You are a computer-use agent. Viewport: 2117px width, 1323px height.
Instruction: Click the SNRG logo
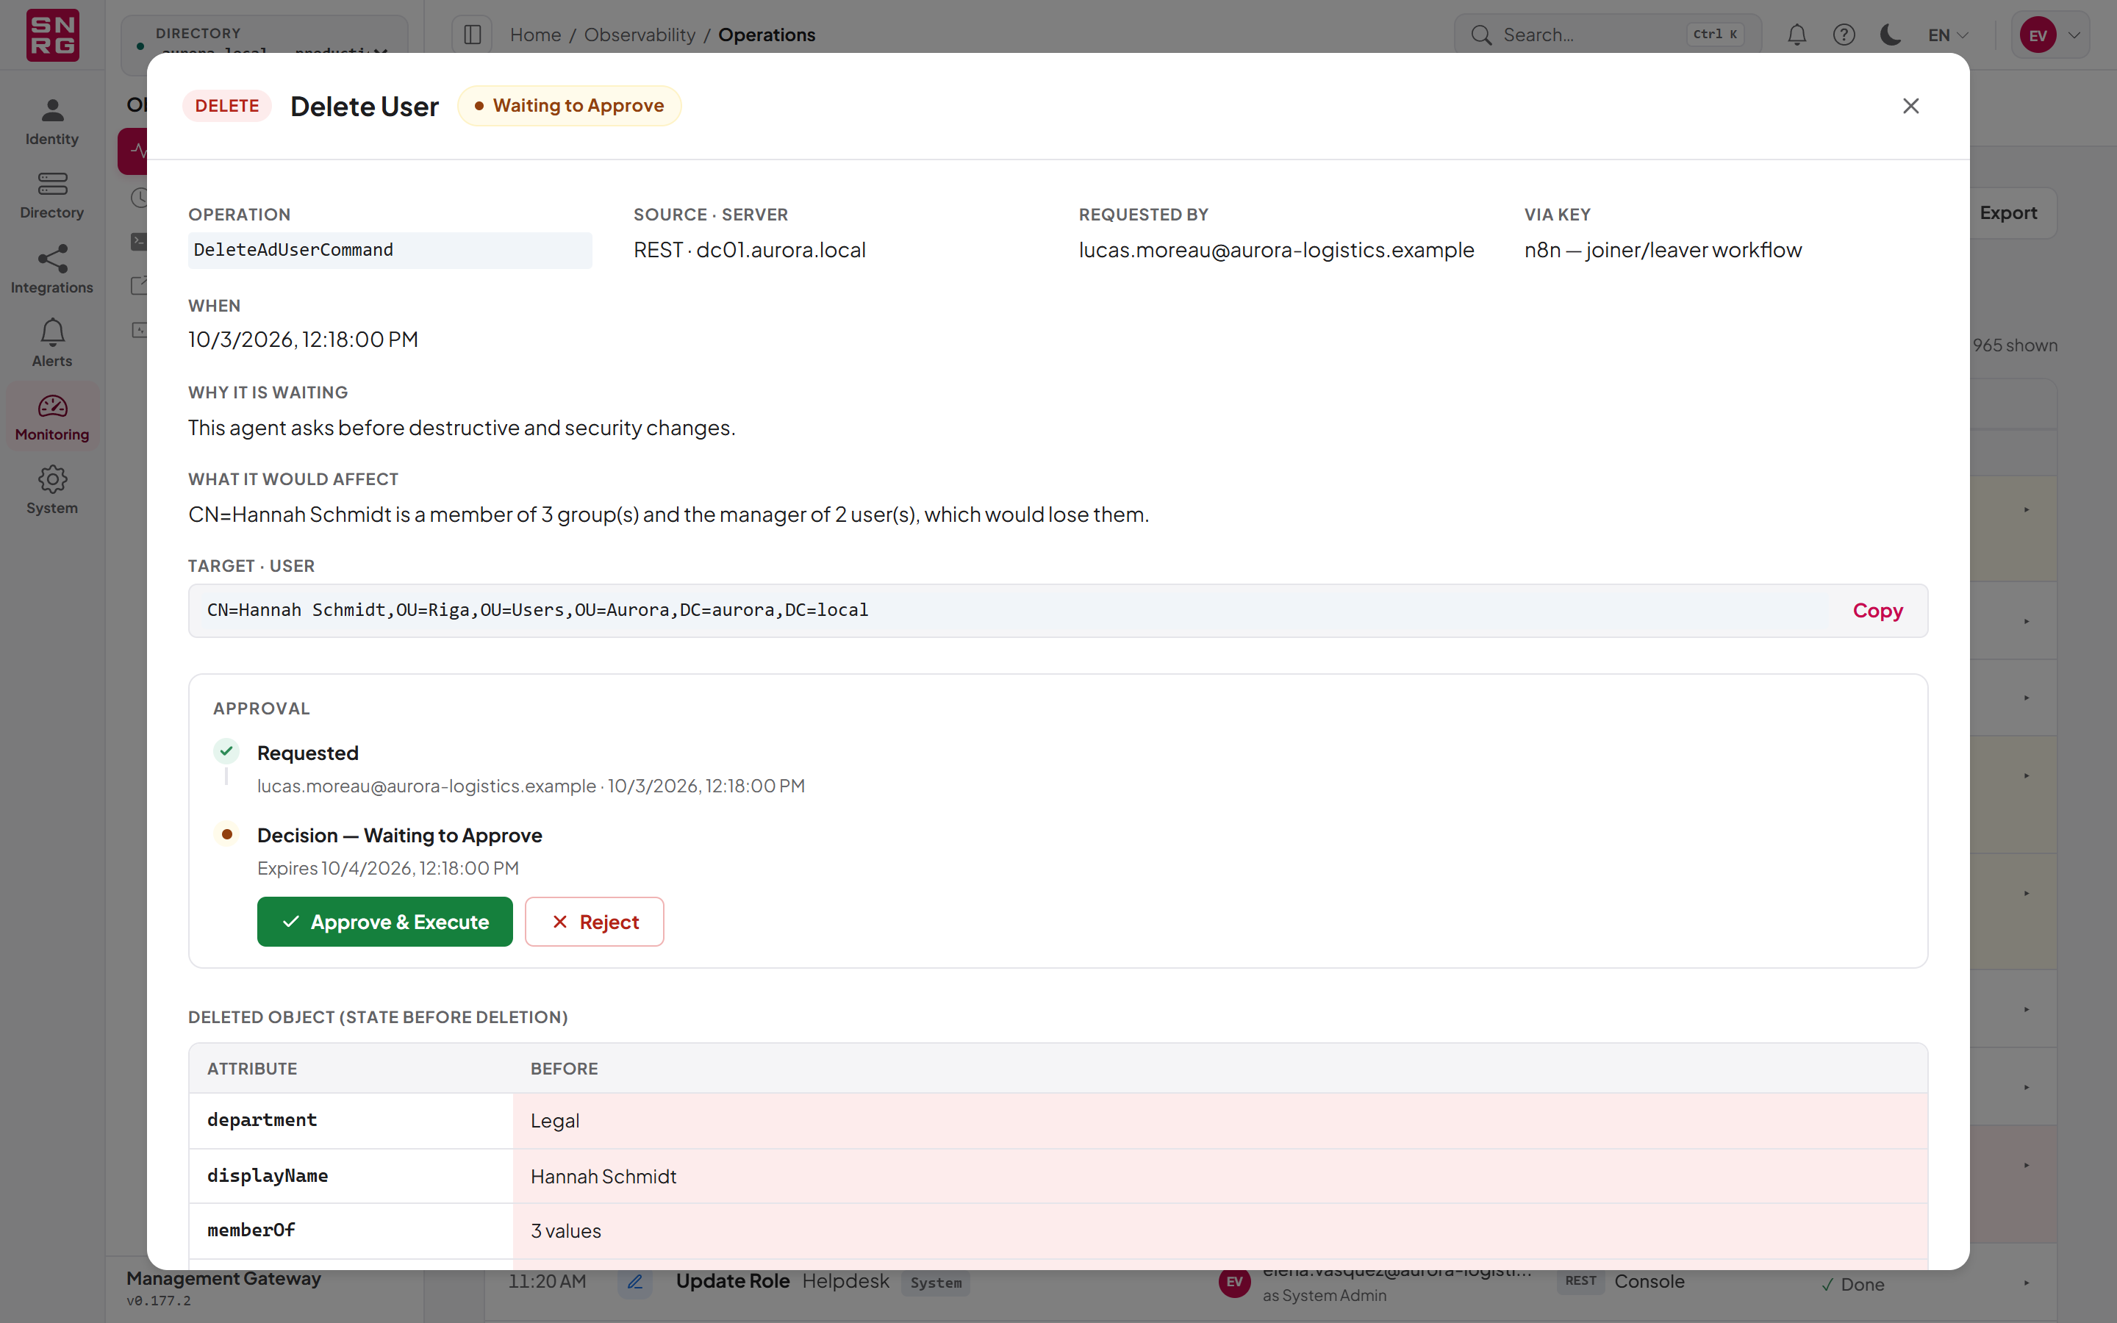[52, 35]
